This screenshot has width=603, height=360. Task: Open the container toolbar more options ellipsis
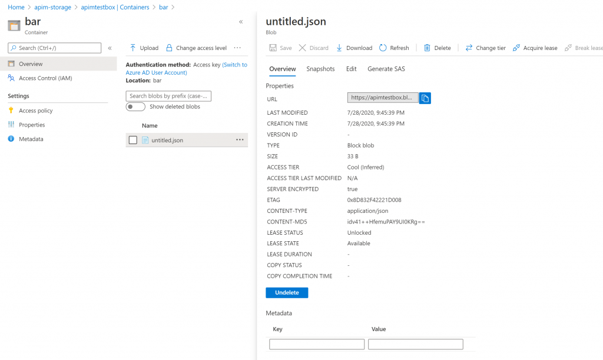[x=237, y=48]
